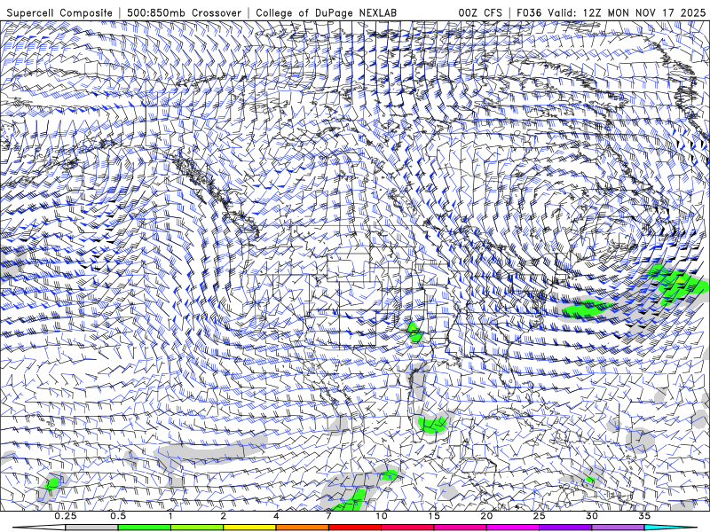Click the legend value 35
Image resolution: width=710 pixels, height=532 pixels.
644,516
